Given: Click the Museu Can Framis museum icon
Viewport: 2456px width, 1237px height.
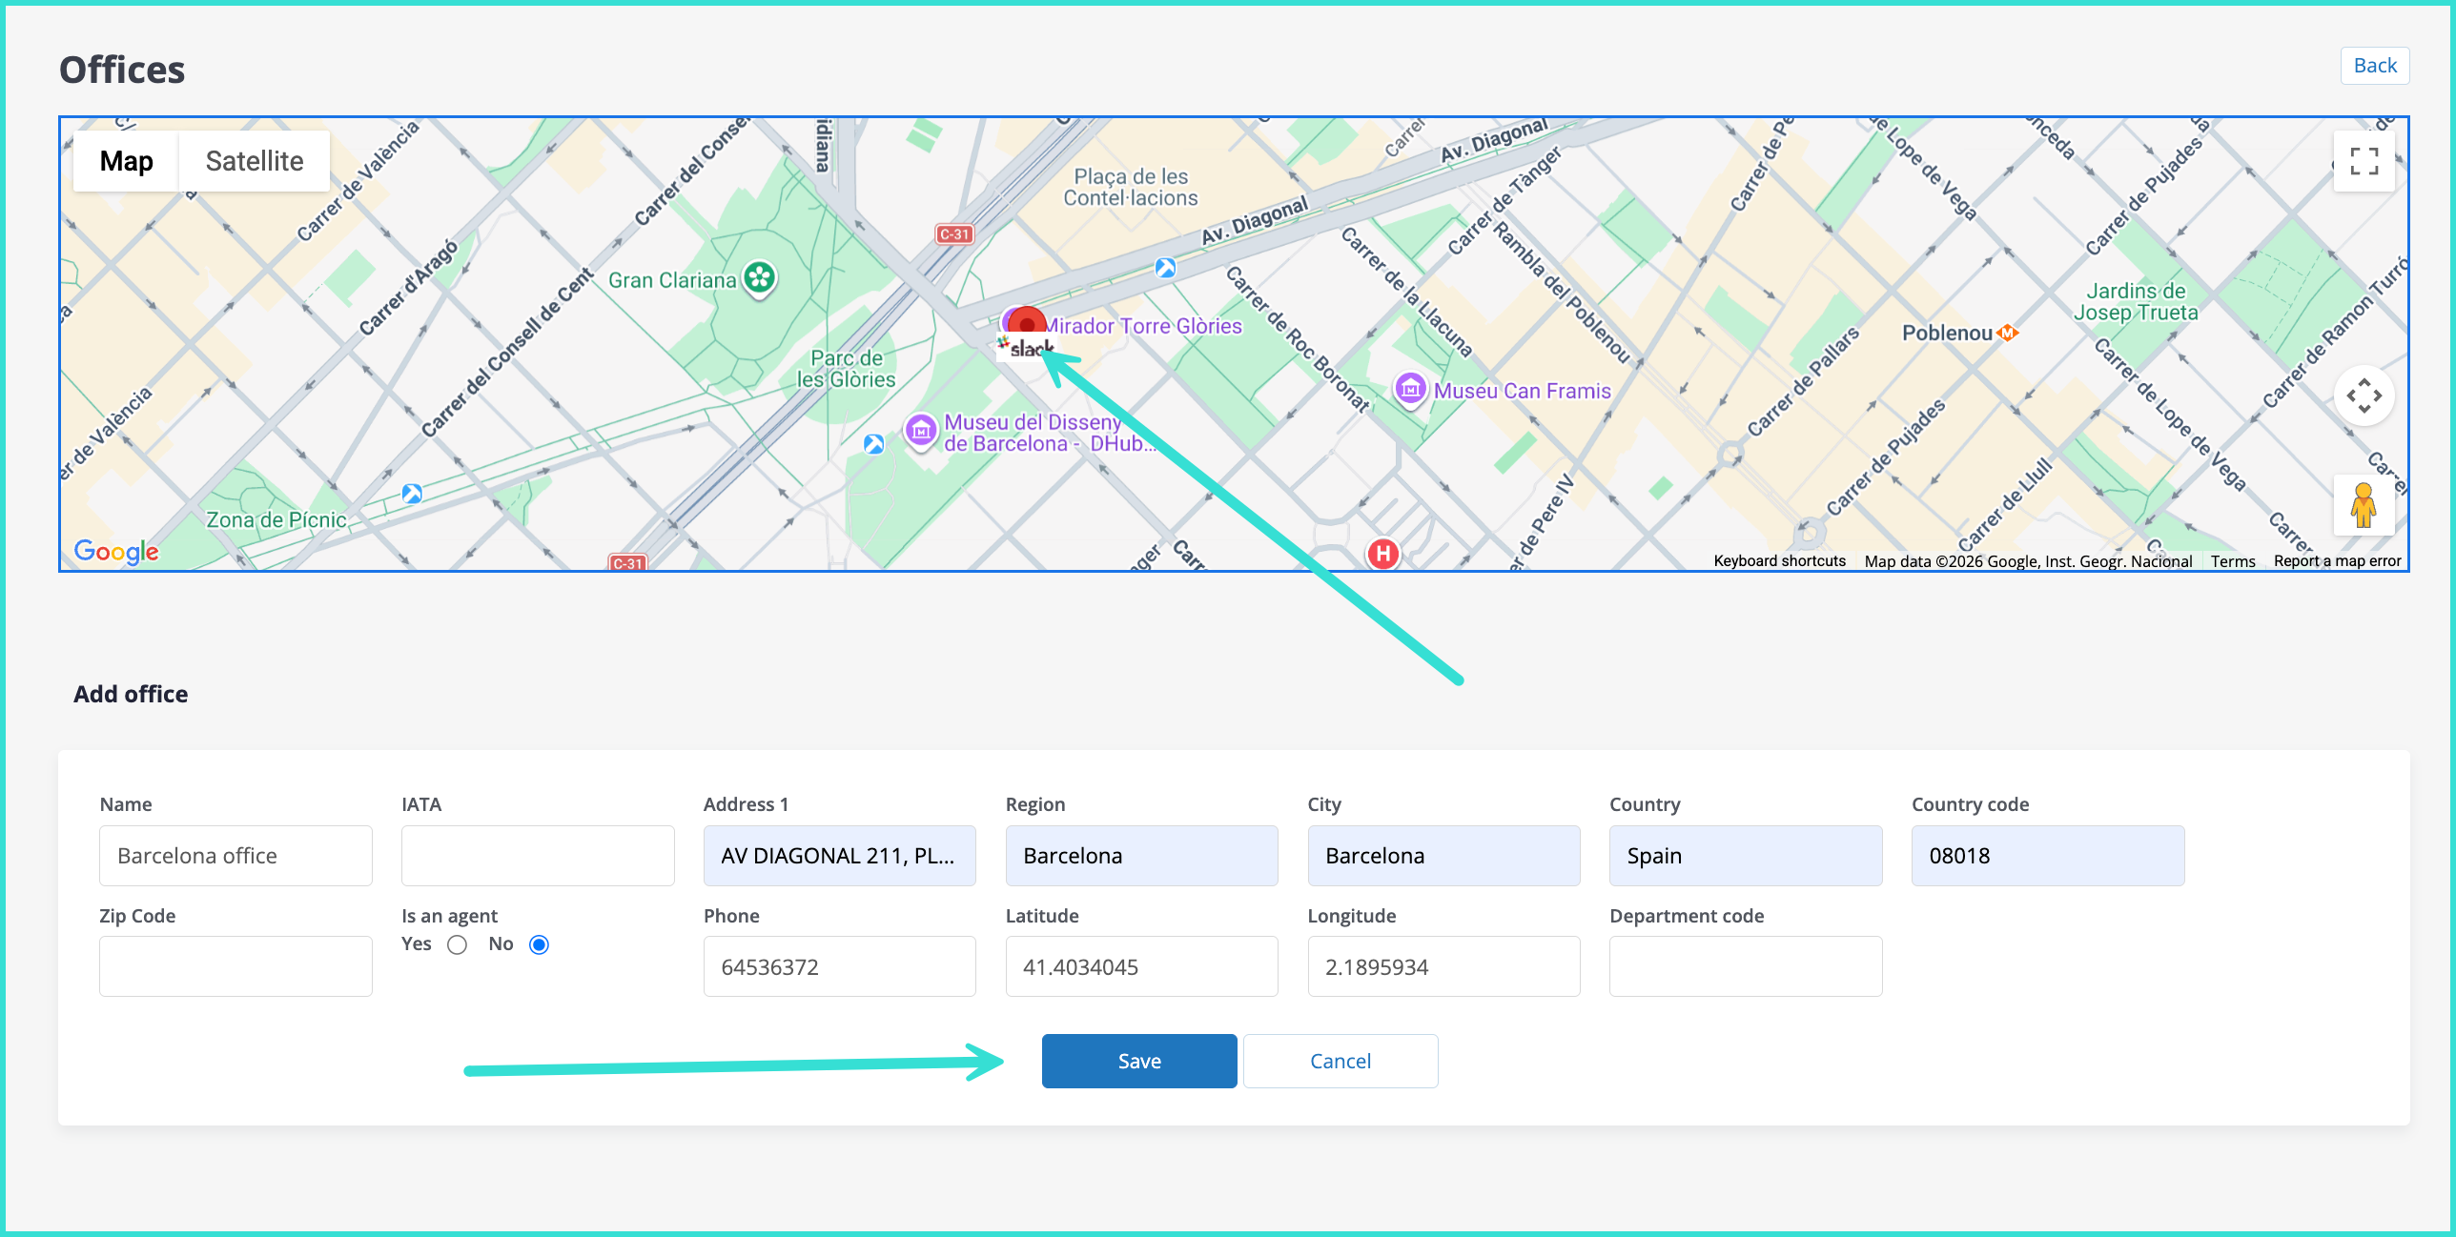Looking at the screenshot, I should (x=1410, y=389).
